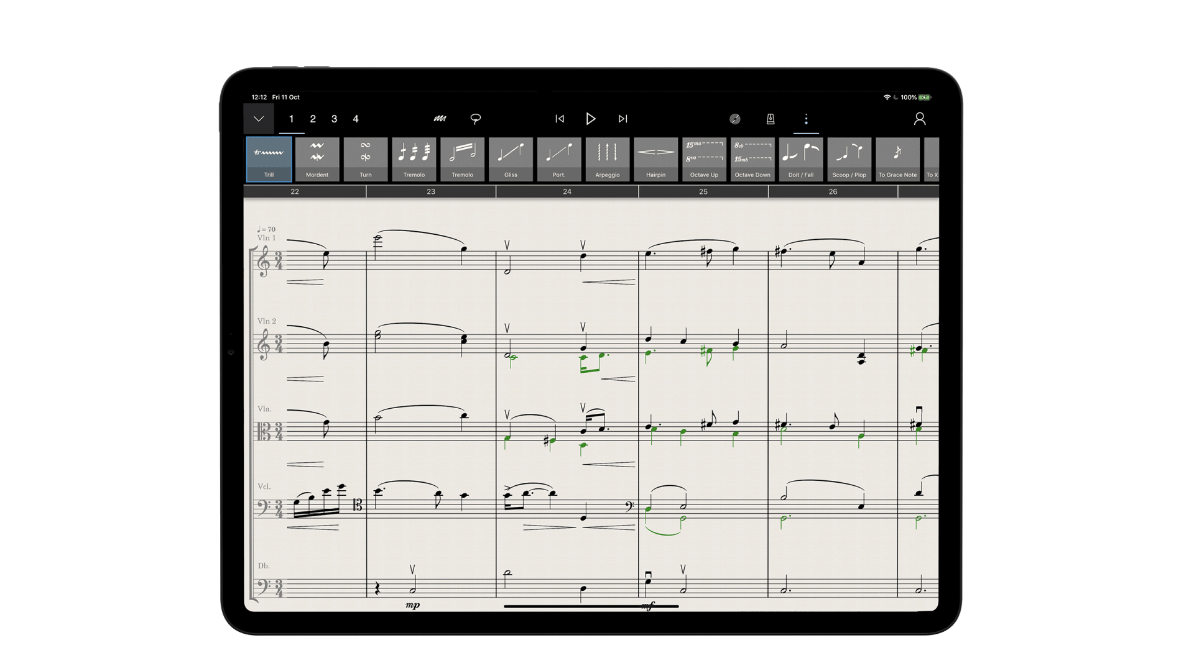1194x671 pixels.
Task: Click the home indicator bar at bottom
Action: 591,606
